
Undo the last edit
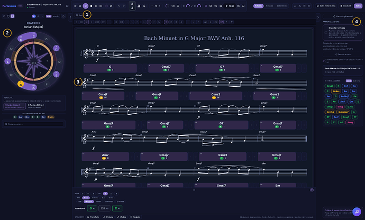pyautogui.click(x=119, y=6)
